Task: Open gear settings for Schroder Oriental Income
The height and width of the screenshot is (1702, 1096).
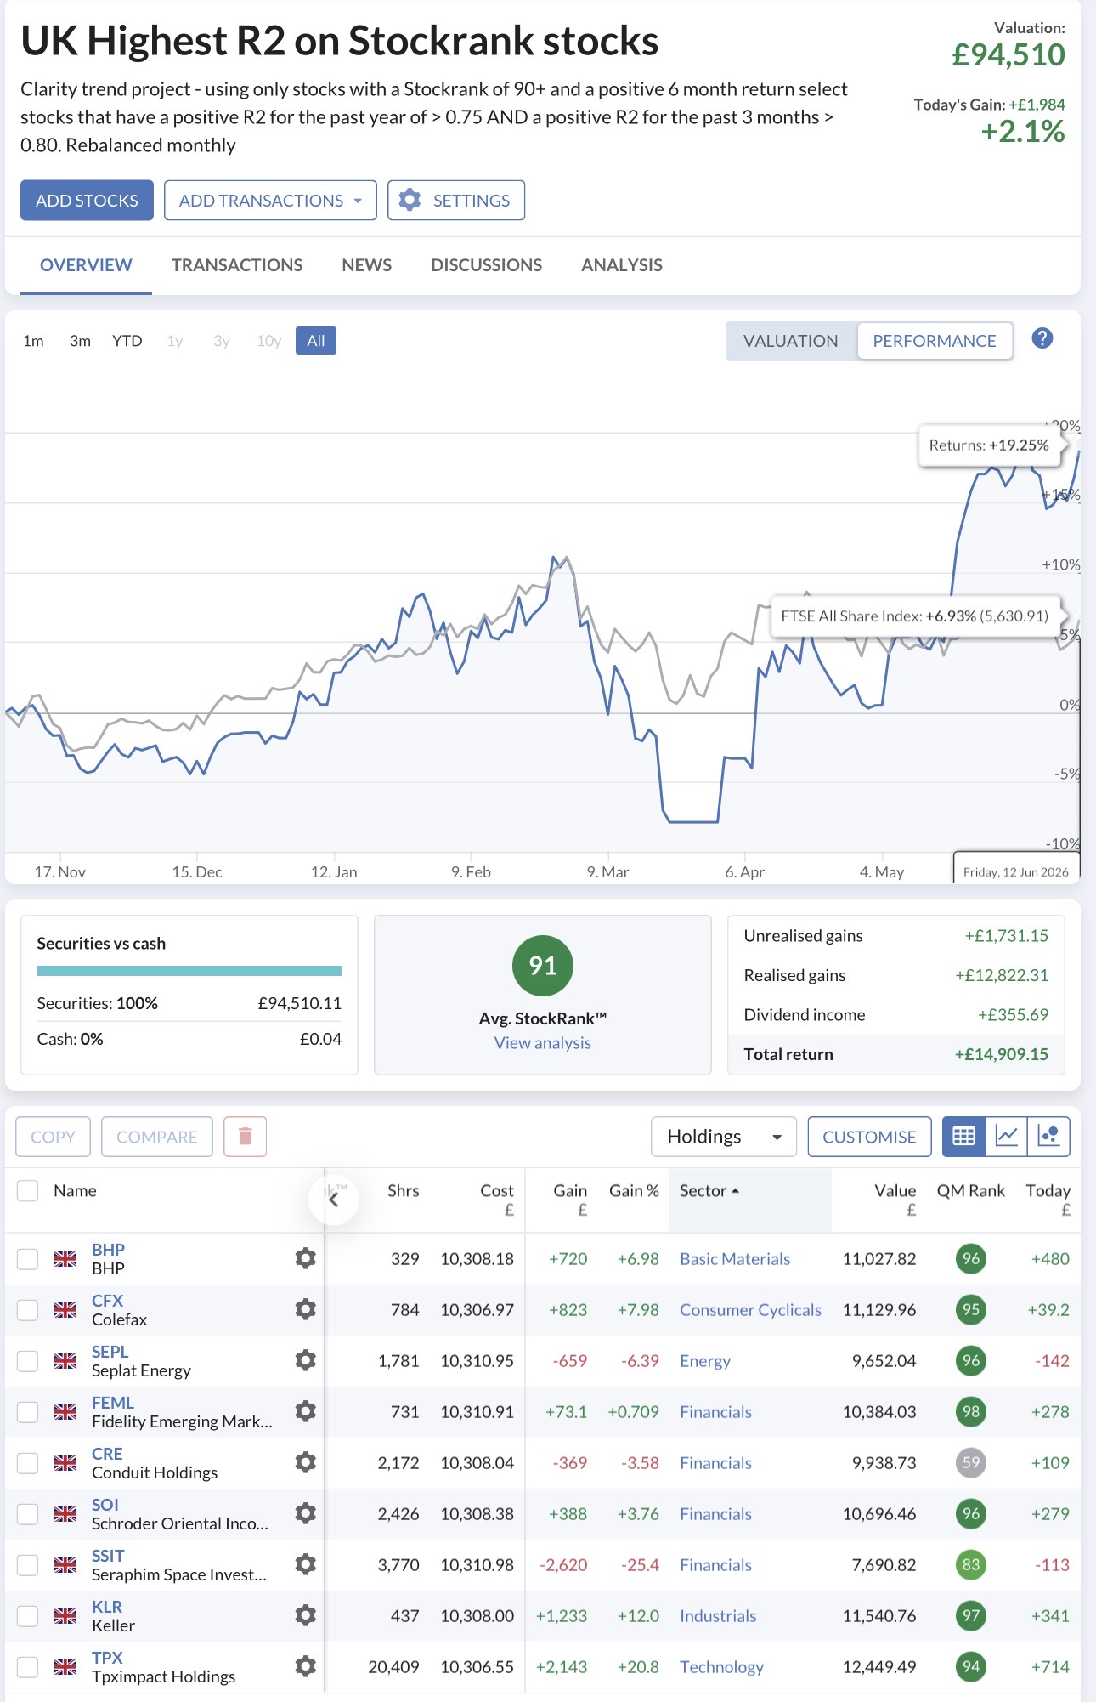Action: pos(305,1513)
